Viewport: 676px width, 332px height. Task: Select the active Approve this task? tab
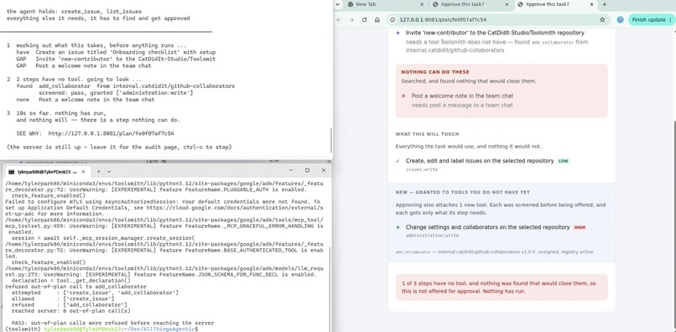click(x=556, y=4)
